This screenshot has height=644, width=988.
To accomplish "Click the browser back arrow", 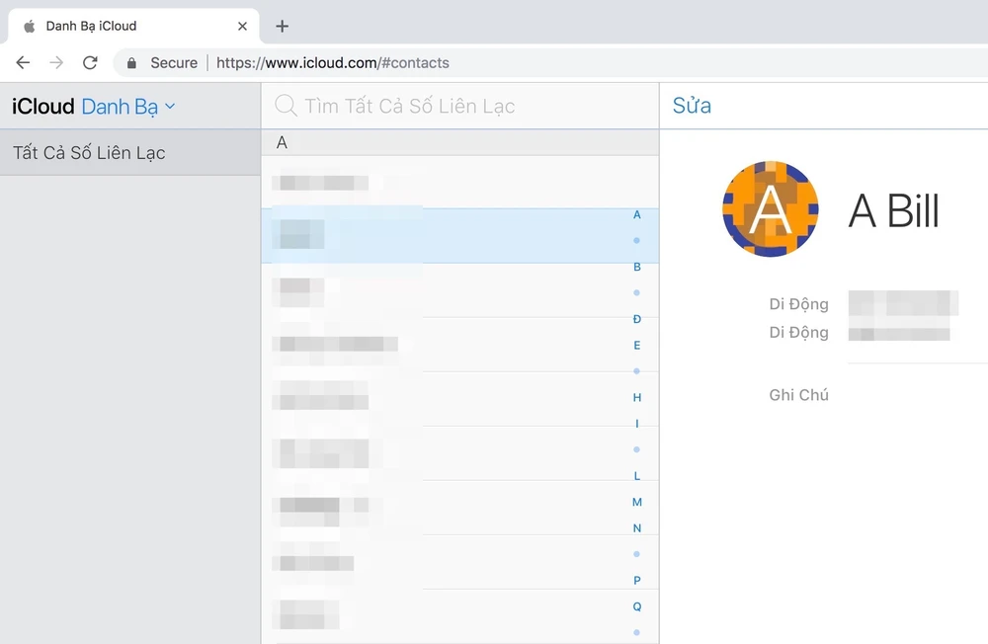I will tap(23, 62).
